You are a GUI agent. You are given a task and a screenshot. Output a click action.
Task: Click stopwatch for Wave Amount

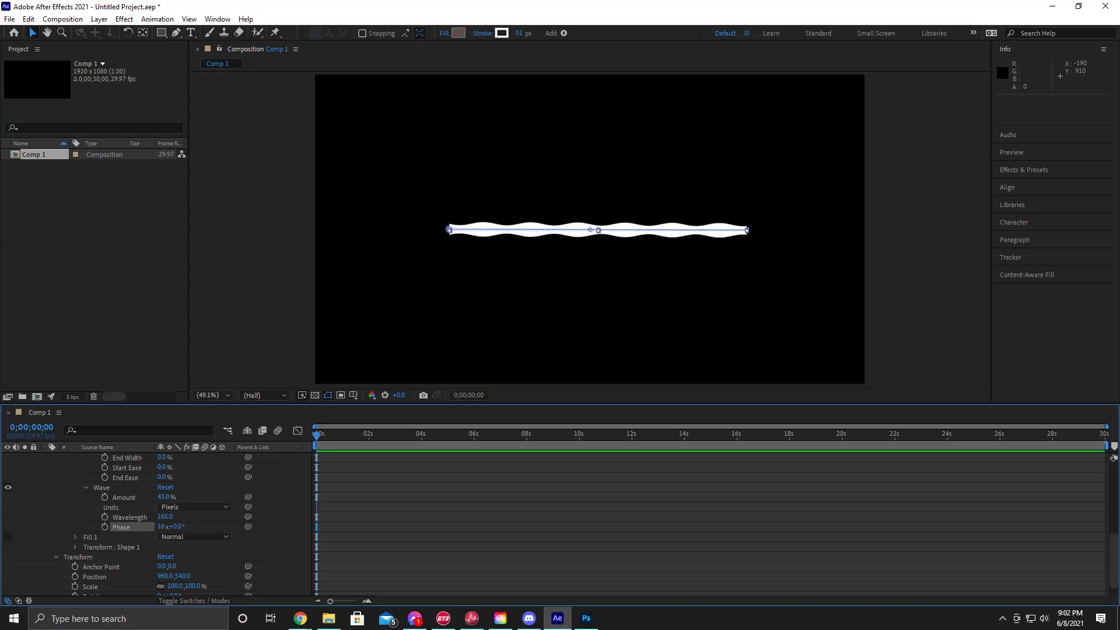105,497
